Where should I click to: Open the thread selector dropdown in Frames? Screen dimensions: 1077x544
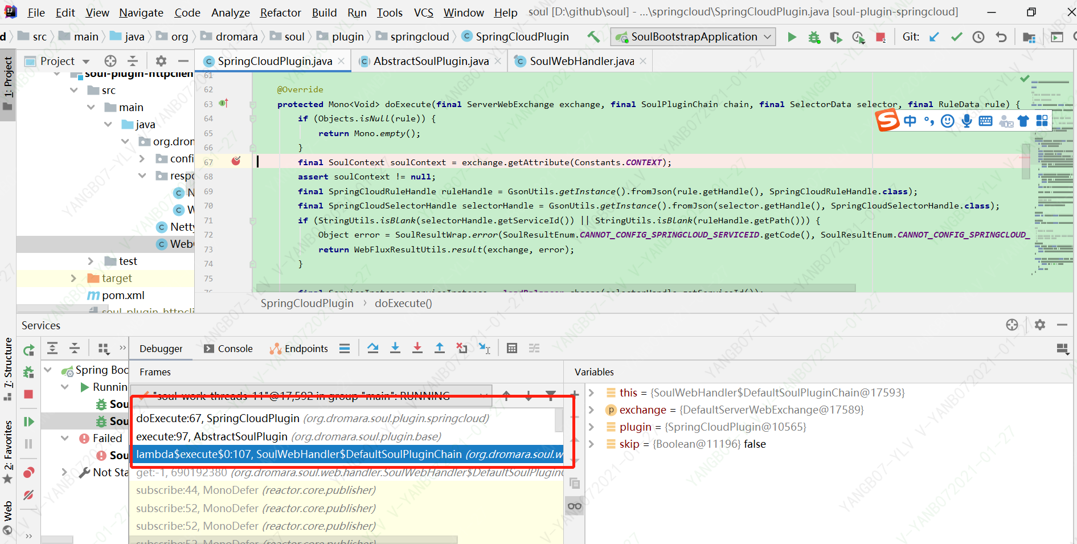point(484,395)
